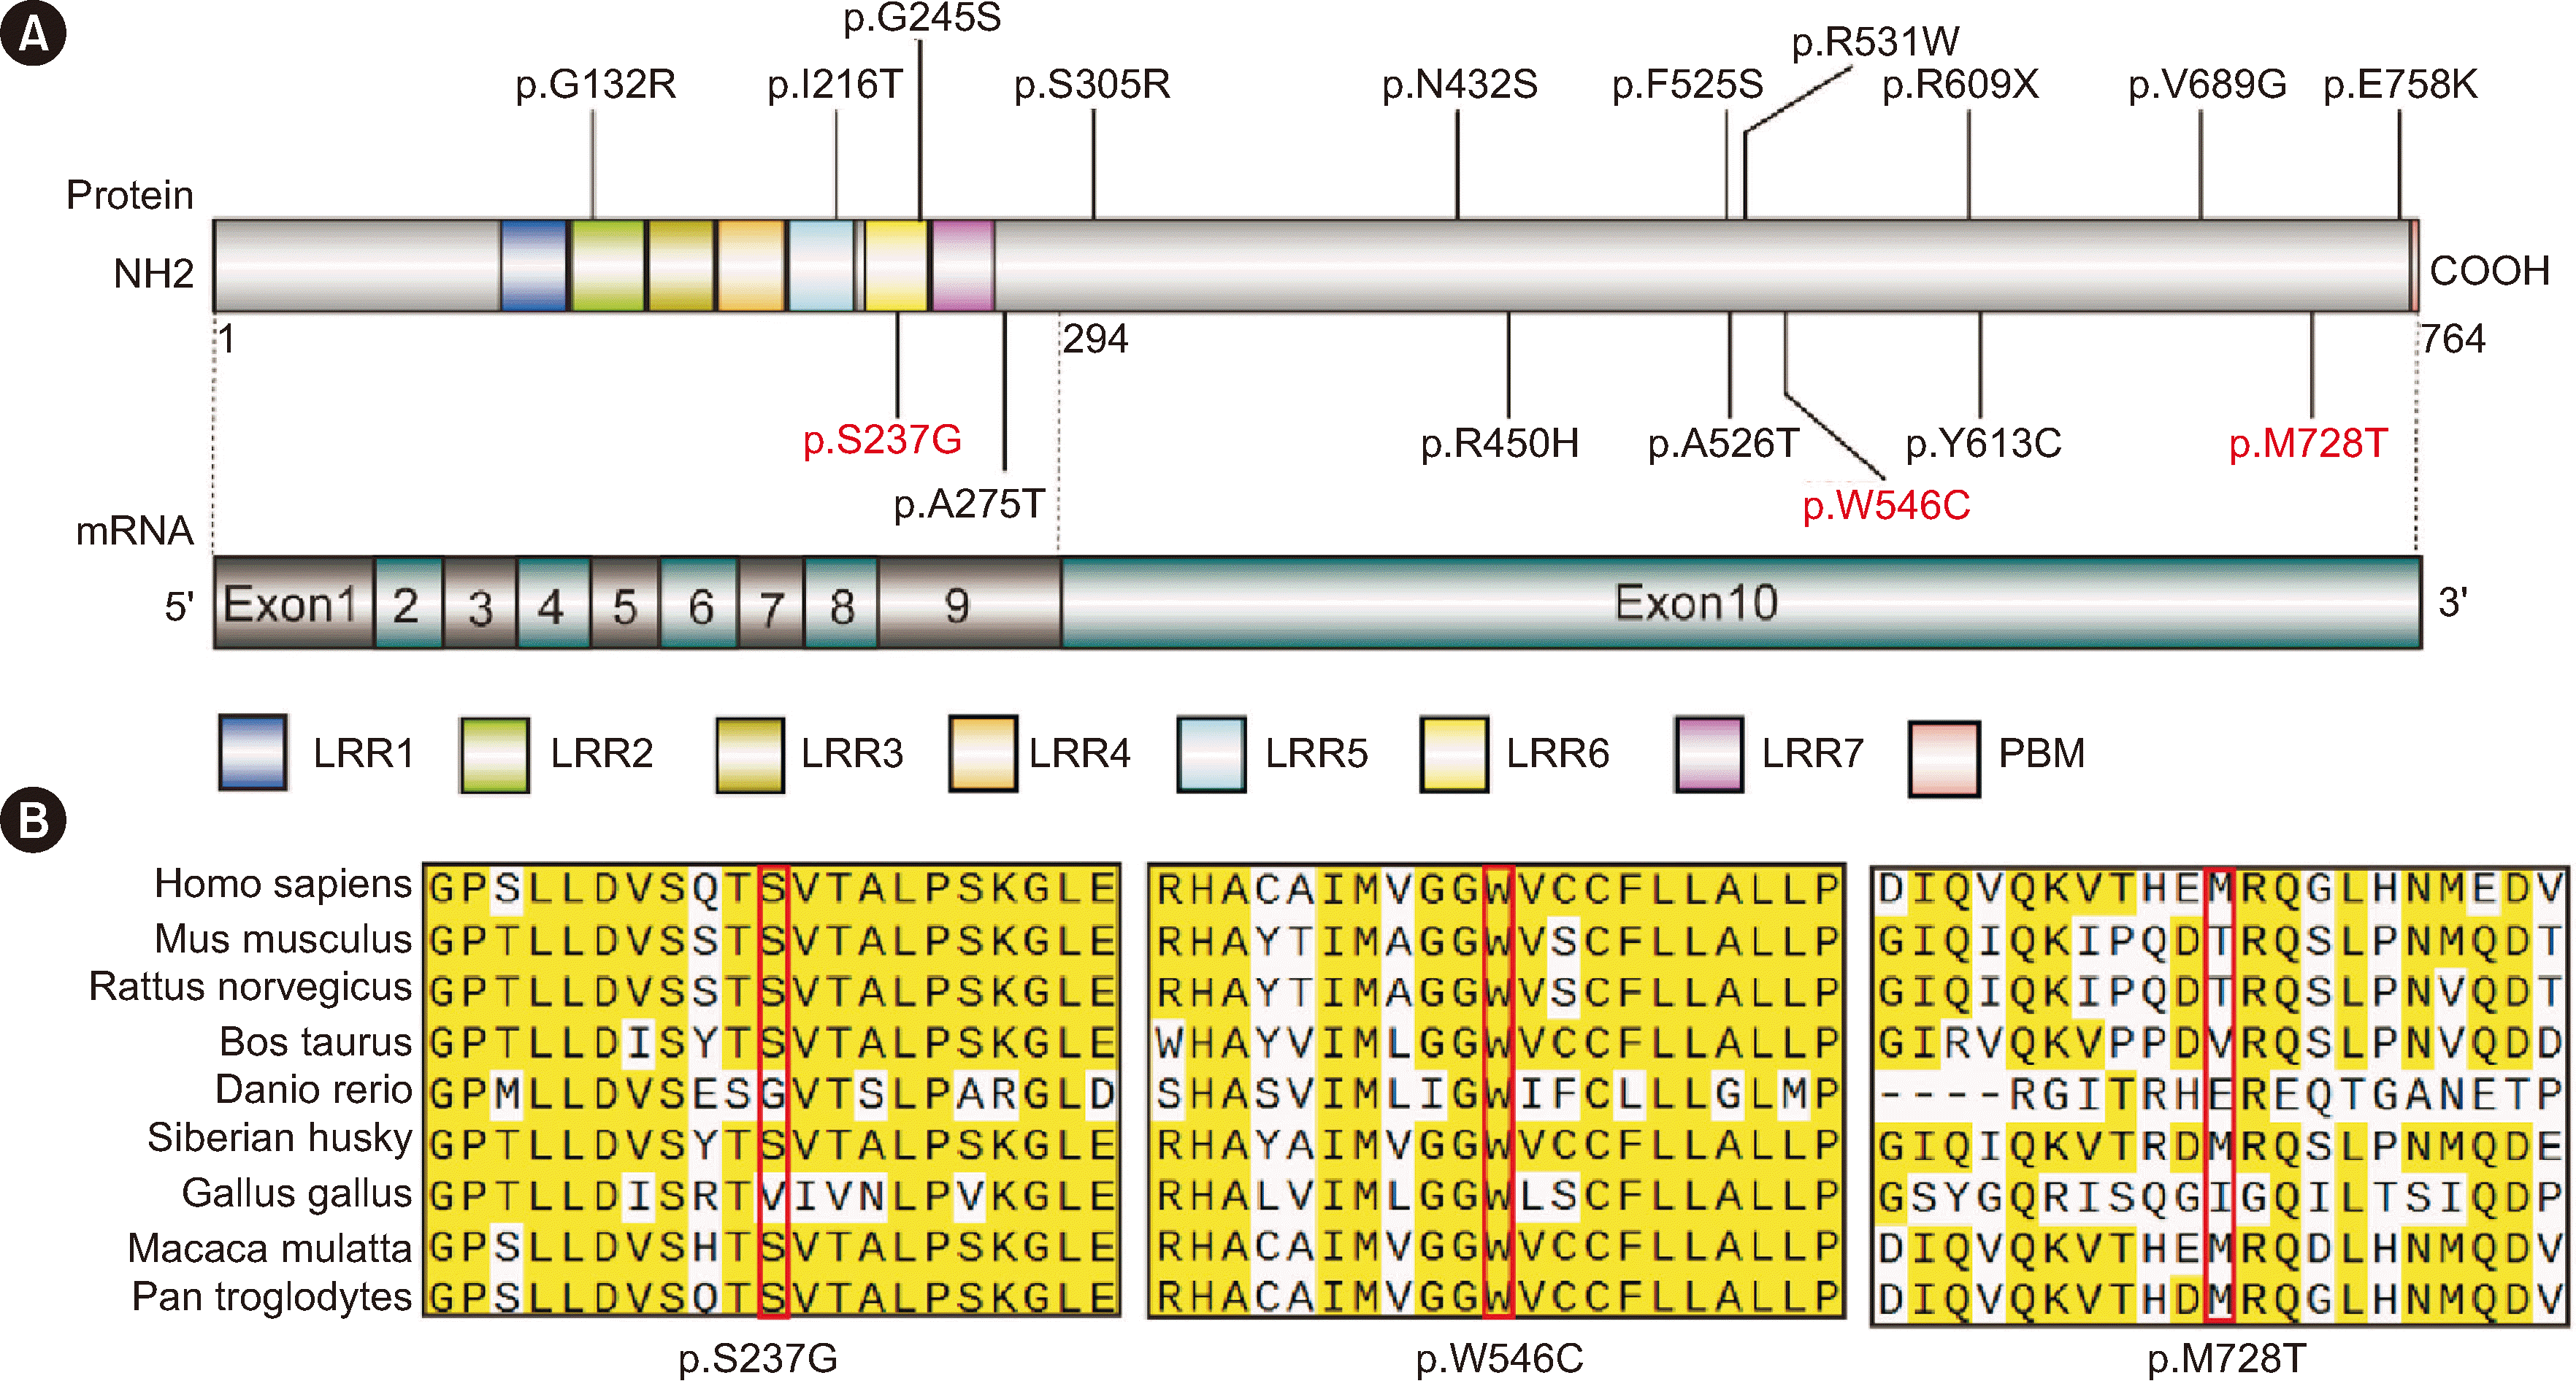Click the Bos taurus species label
The image size is (2576, 1389).
(x=316, y=1042)
